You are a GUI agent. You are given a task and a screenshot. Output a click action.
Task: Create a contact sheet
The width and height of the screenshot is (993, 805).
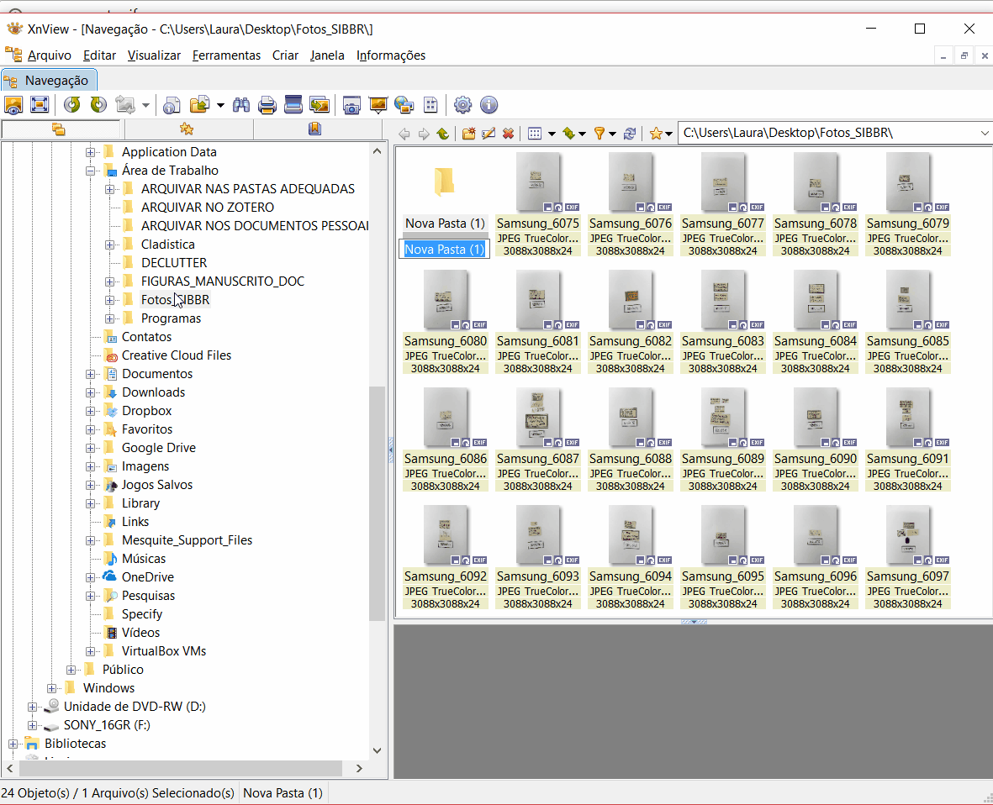coord(430,104)
